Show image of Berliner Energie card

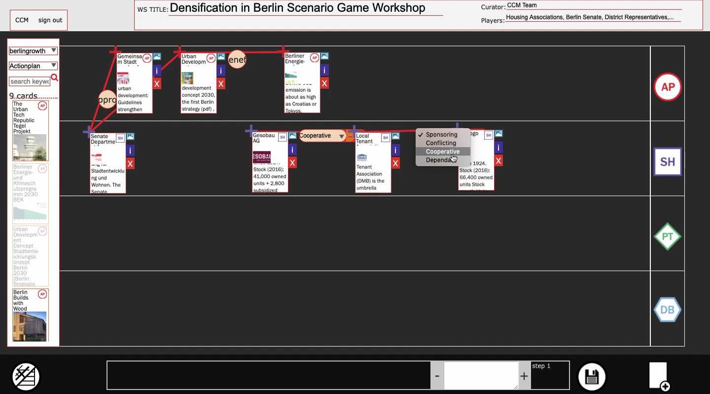pos(324,56)
